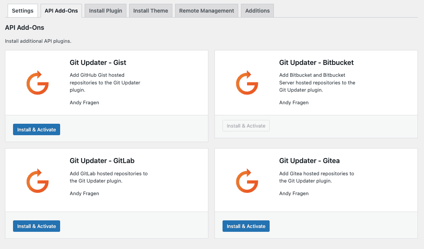Screen dimensions: 424x249
Task: Click the disabled Bitbucket Install & Activate button
Action: tap(246, 126)
